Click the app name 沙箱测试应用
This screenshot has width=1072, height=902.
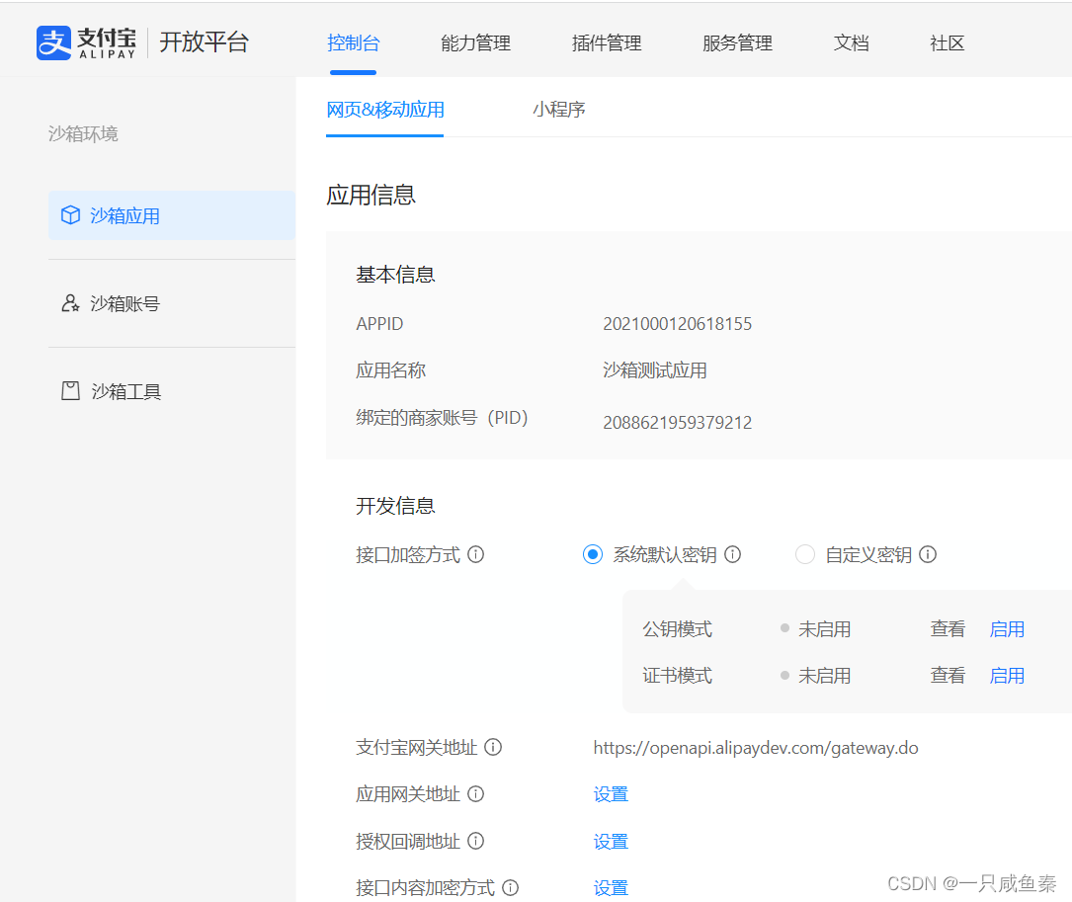click(655, 369)
